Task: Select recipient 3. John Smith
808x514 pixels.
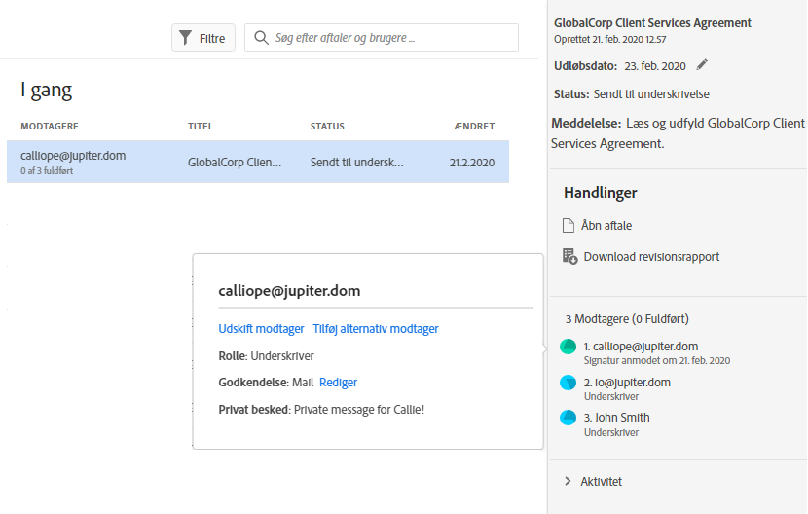Action: (x=616, y=418)
